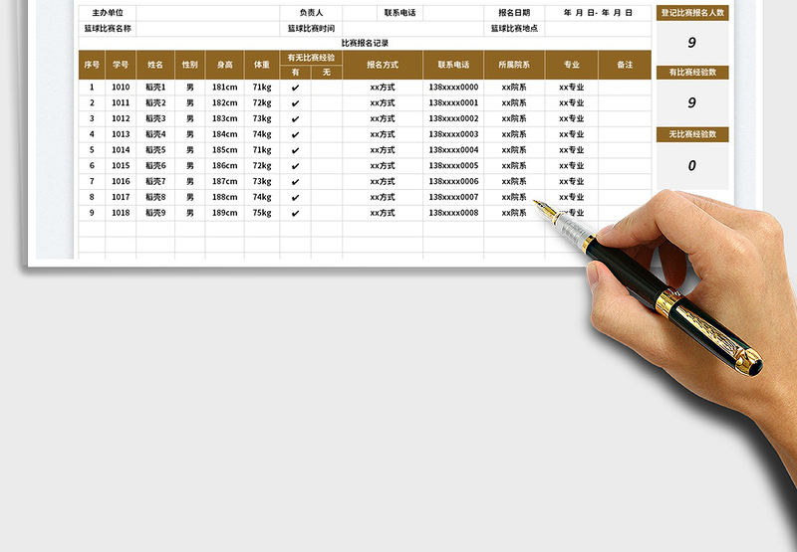Viewport: 797px width, 552px height.
Task: Click the 比赛报名记录 title row
Action: point(365,43)
